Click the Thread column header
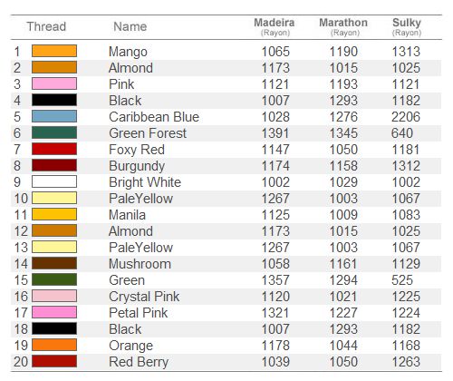Viewport: 453px width, 381px height. point(46,26)
